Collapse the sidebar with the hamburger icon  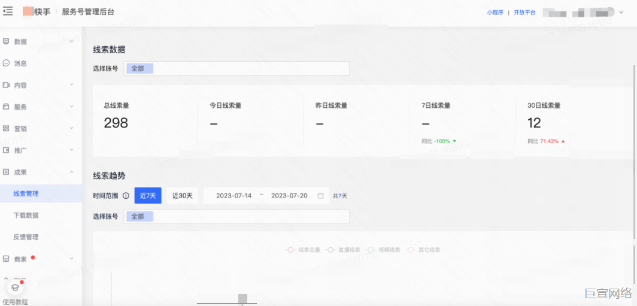(7, 12)
